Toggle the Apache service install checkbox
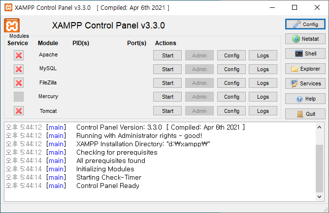This screenshot has height=213, width=329. pos(19,55)
